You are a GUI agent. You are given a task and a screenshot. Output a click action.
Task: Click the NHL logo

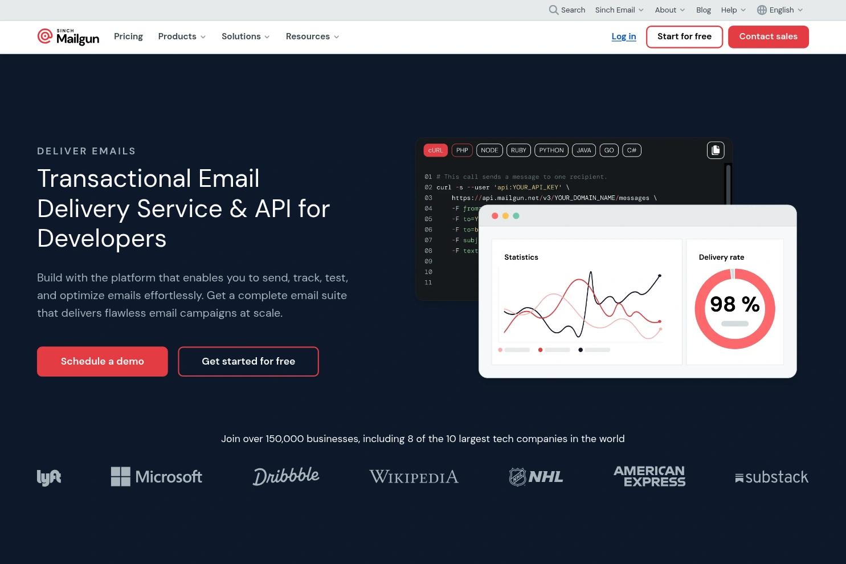click(536, 477)
